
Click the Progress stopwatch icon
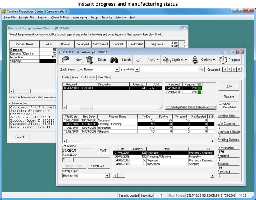coord(223,60)
